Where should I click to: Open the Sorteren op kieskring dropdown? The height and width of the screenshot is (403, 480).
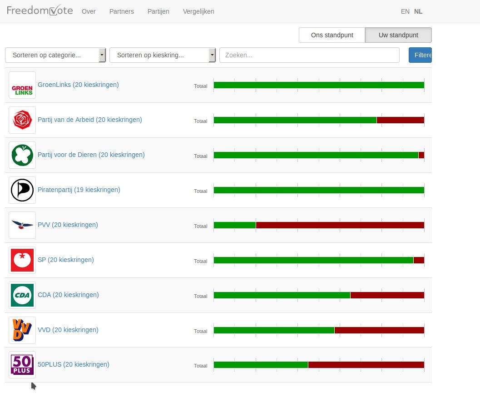pos(163,55)
